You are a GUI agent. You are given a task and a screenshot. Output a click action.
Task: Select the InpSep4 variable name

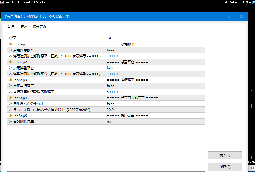tap(20, 98)
